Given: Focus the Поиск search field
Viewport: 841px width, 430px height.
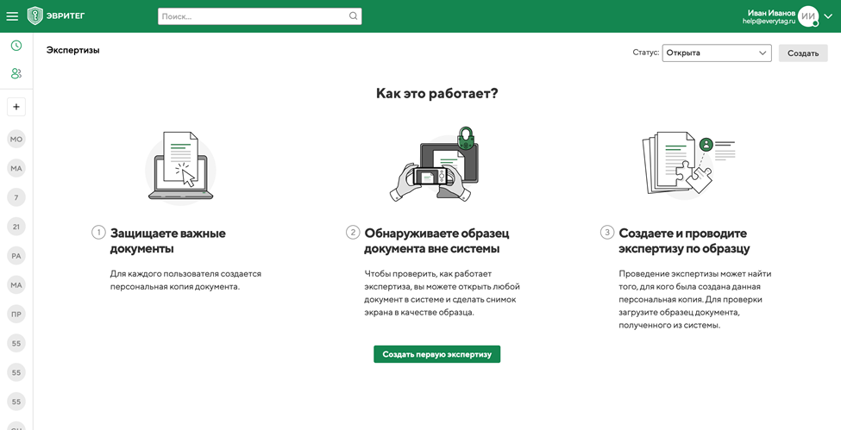Looking at the screenshot, I should (253, 16).
